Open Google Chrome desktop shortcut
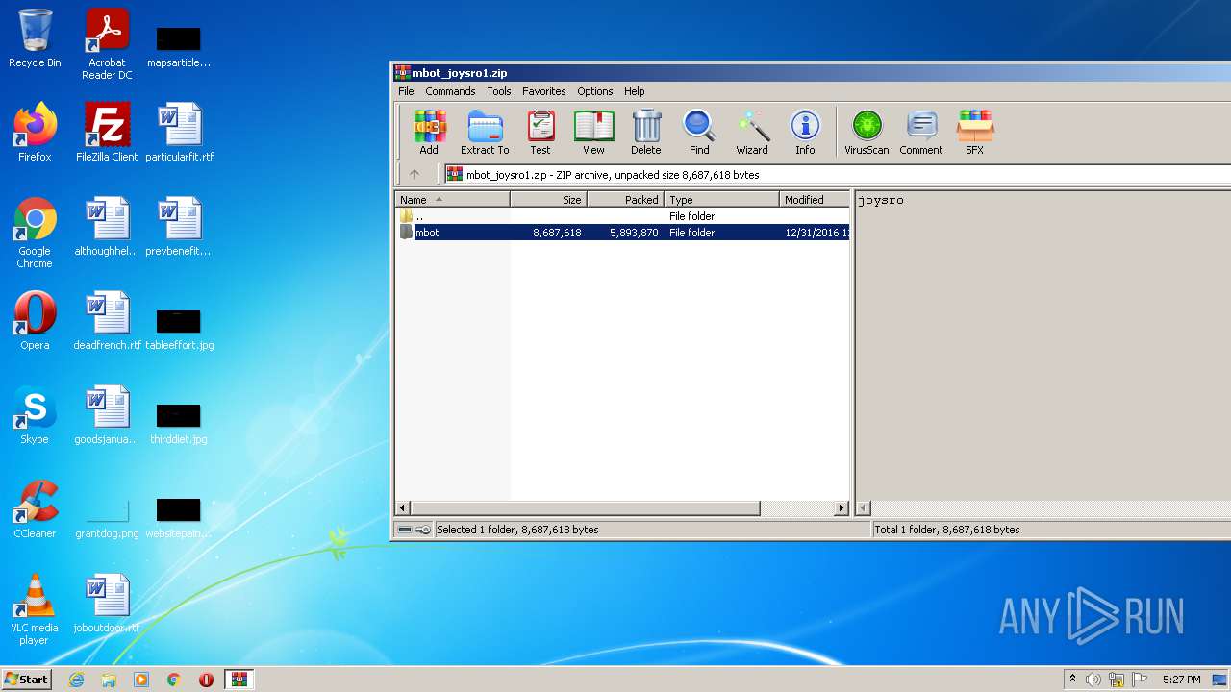The width and height of the screenshot is (1231, 692). 35,233
